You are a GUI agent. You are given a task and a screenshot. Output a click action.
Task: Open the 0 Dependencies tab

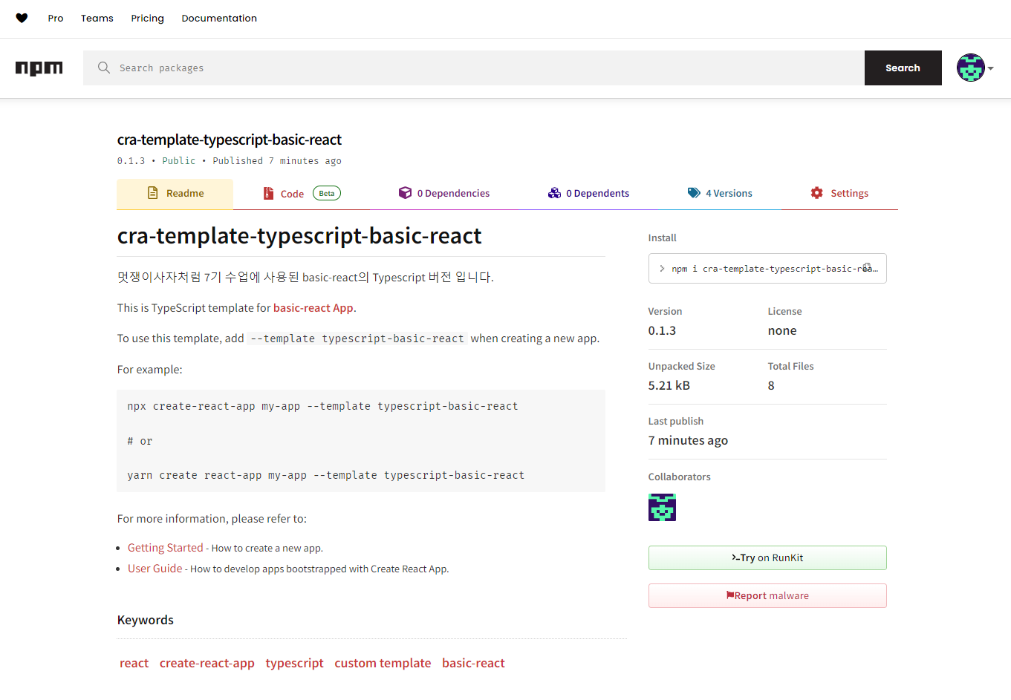tap(444, 194)
